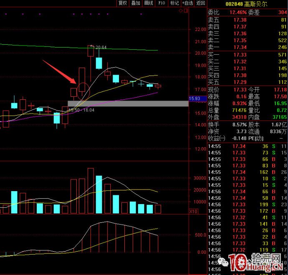Screen dimensions: 288x275
Task: Click the 外盘 value 34310
Action: (x=239, y=117)
